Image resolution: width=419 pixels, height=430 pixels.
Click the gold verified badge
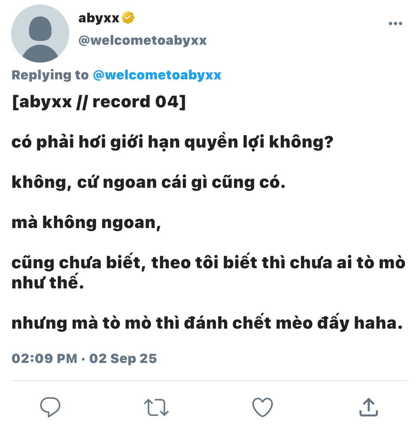tap(128, 18)
